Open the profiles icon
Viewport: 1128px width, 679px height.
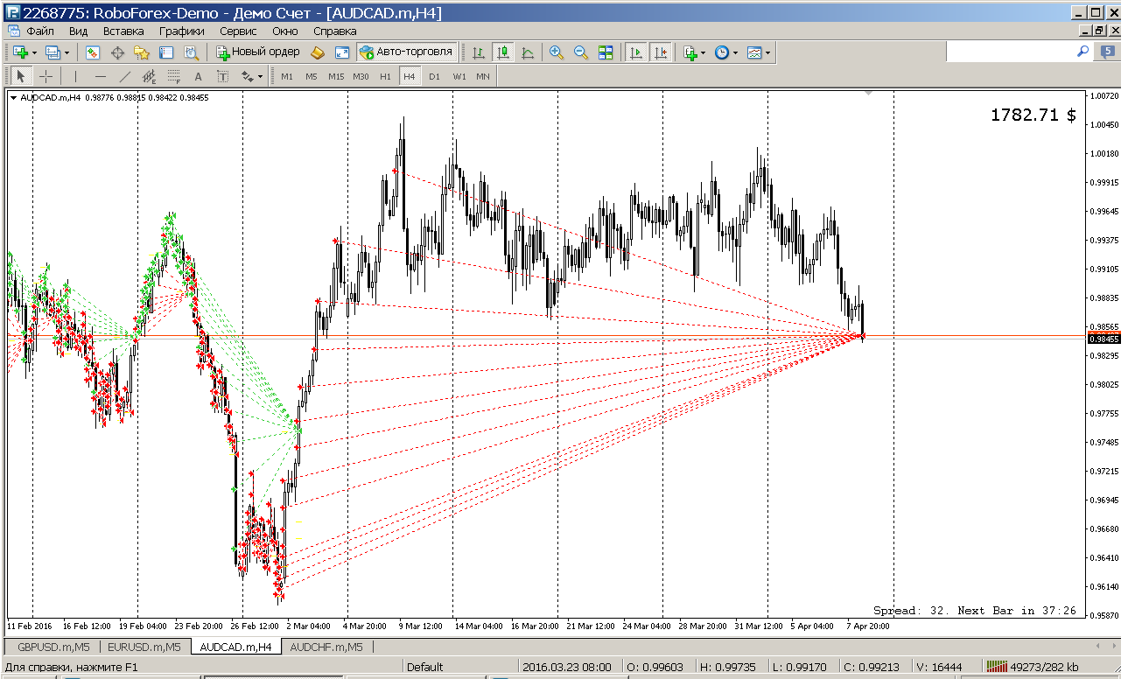[53, 52]
